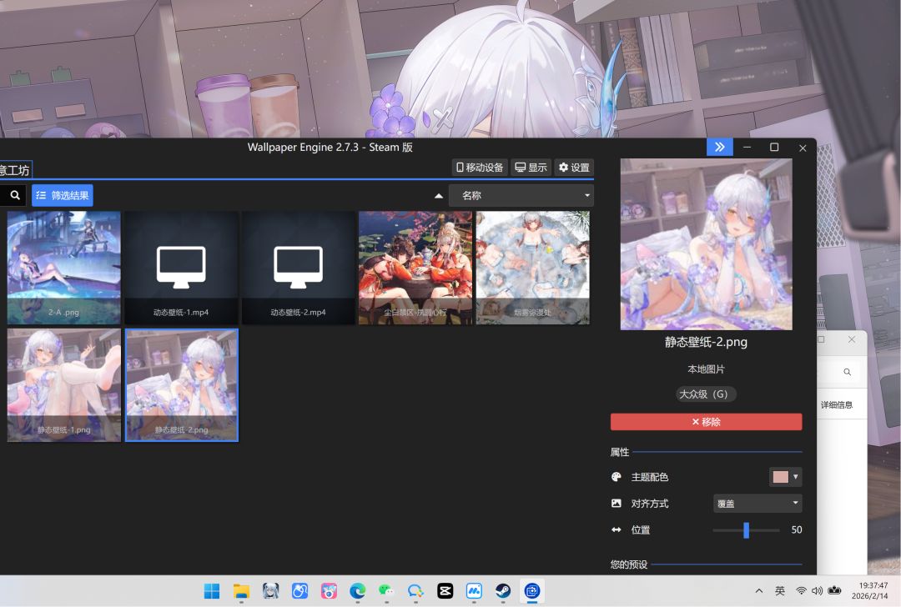Screen dimensions: 901x607
Task: Select the red-kimono tea party wallpaper thumbnail
Action: point(415,268)
